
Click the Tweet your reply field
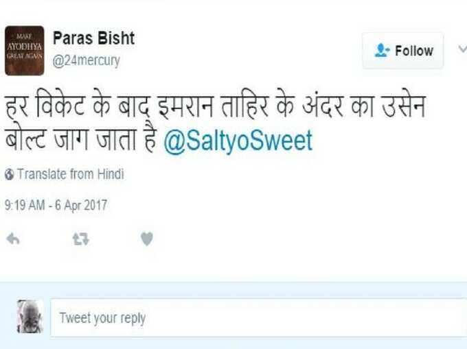pos(258,317)
